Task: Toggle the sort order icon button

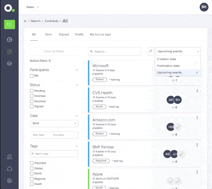Action: (x=151, y=51)
